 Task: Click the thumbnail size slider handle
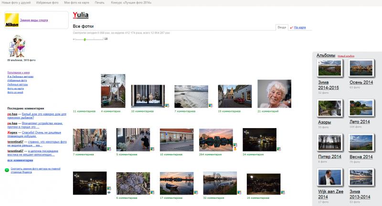coord(85,39)
